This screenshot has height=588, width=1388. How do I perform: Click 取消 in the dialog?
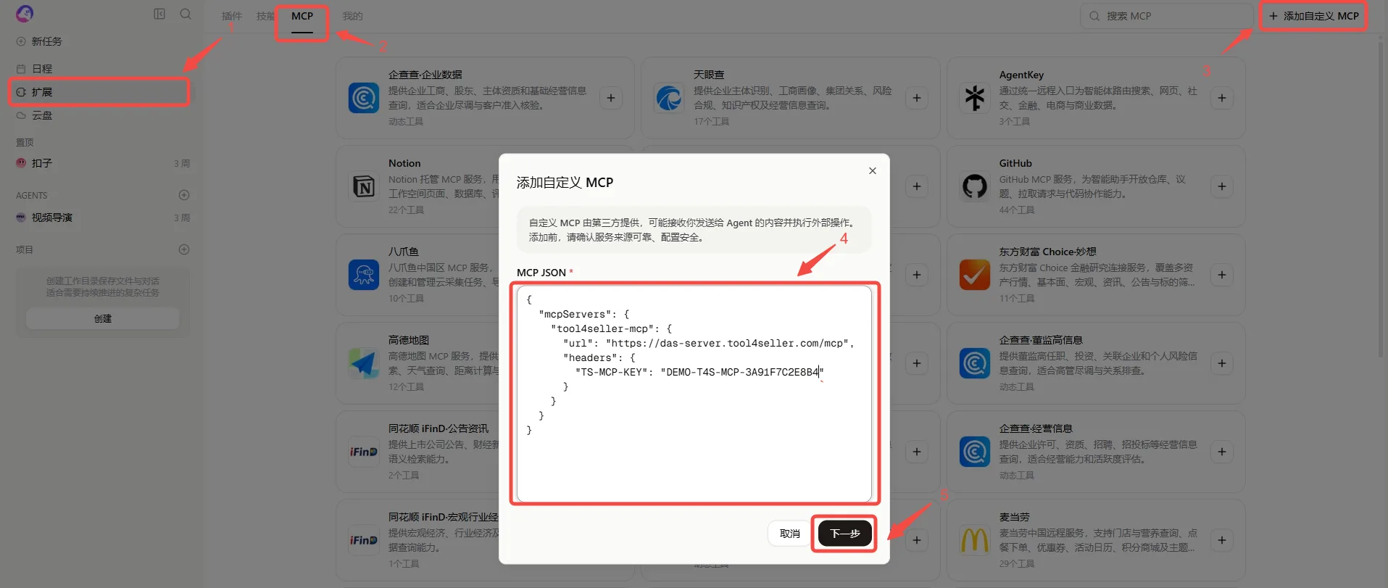[789, 534]
